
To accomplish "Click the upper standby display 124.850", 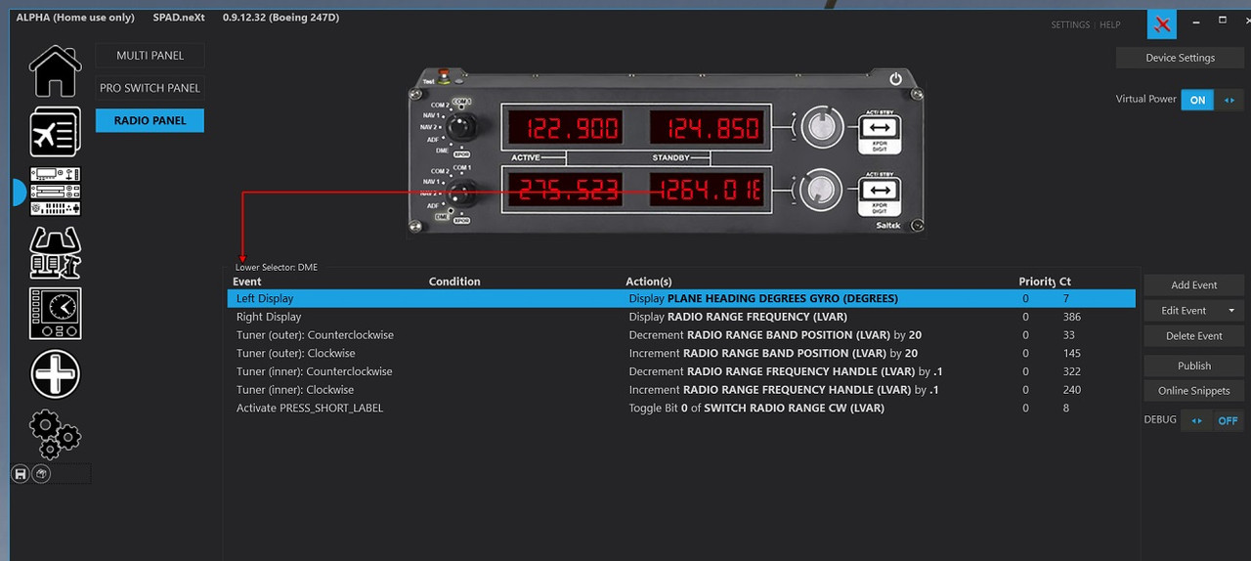I will click(x=705, y=128).
